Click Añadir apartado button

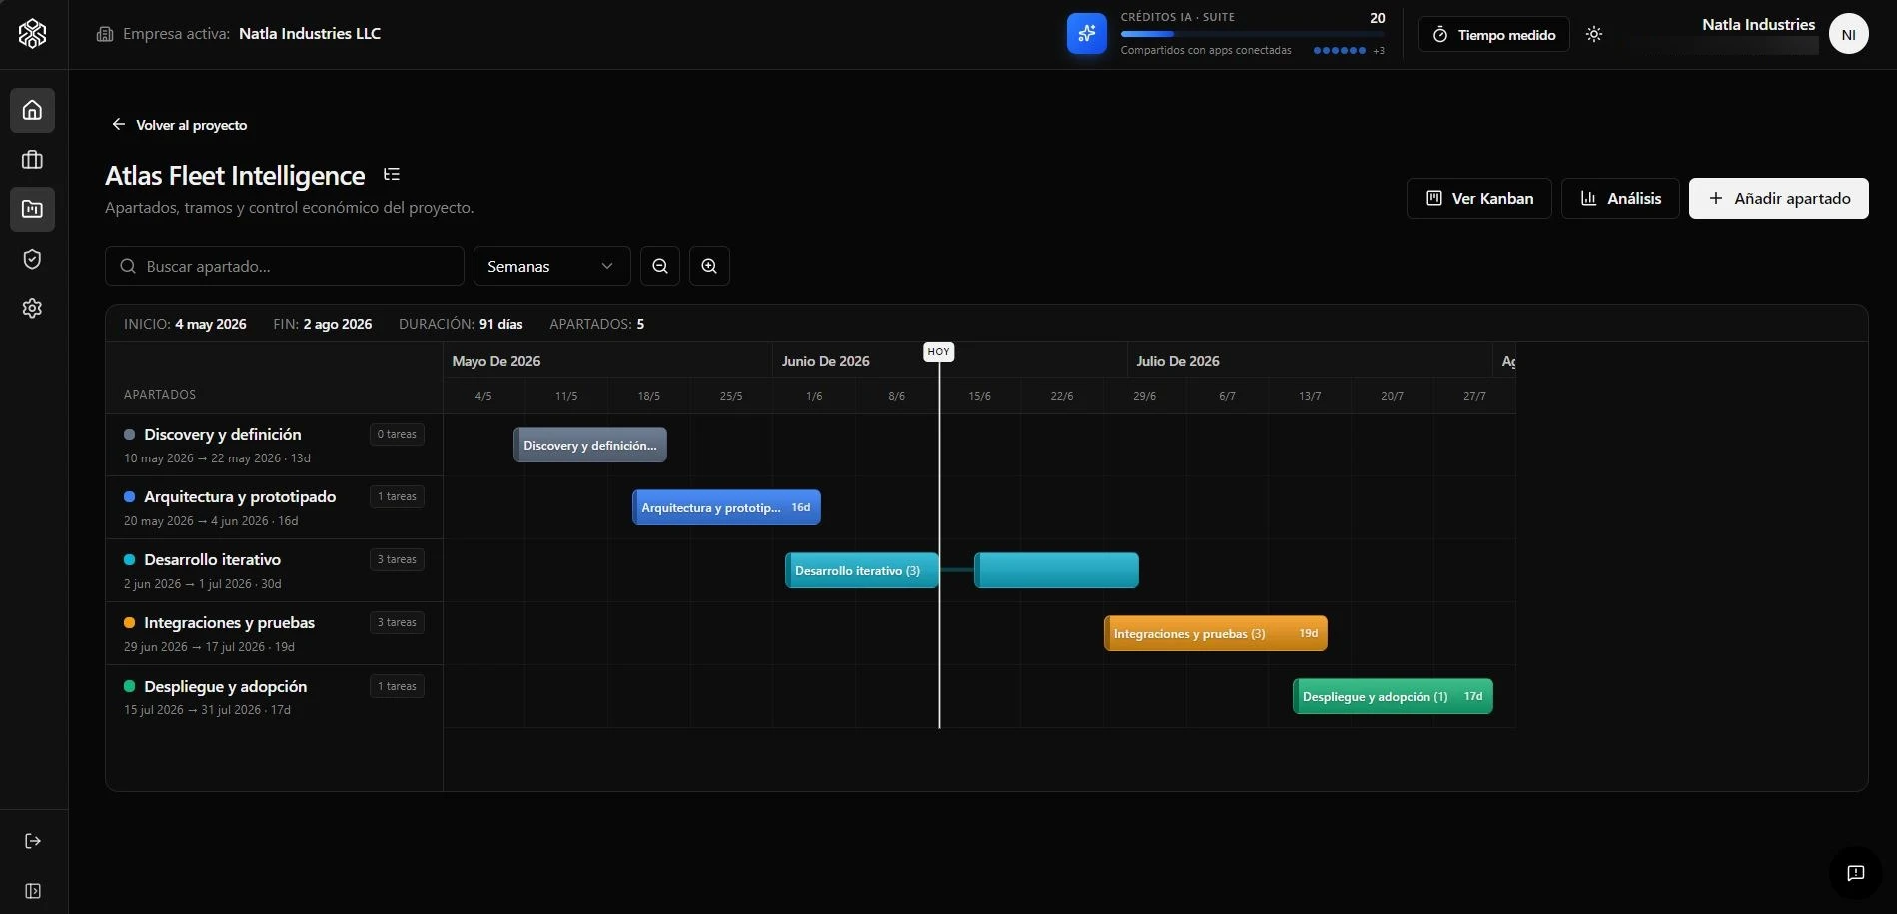pyautogui.click(x=1778, y=198)
